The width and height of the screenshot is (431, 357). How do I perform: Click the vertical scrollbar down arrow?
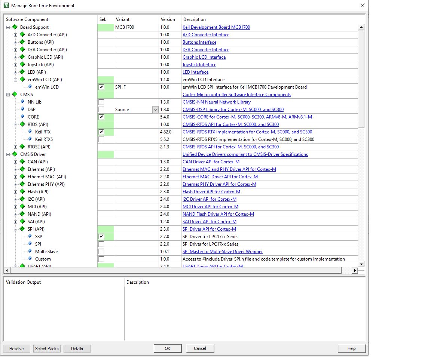pos(361,264)
